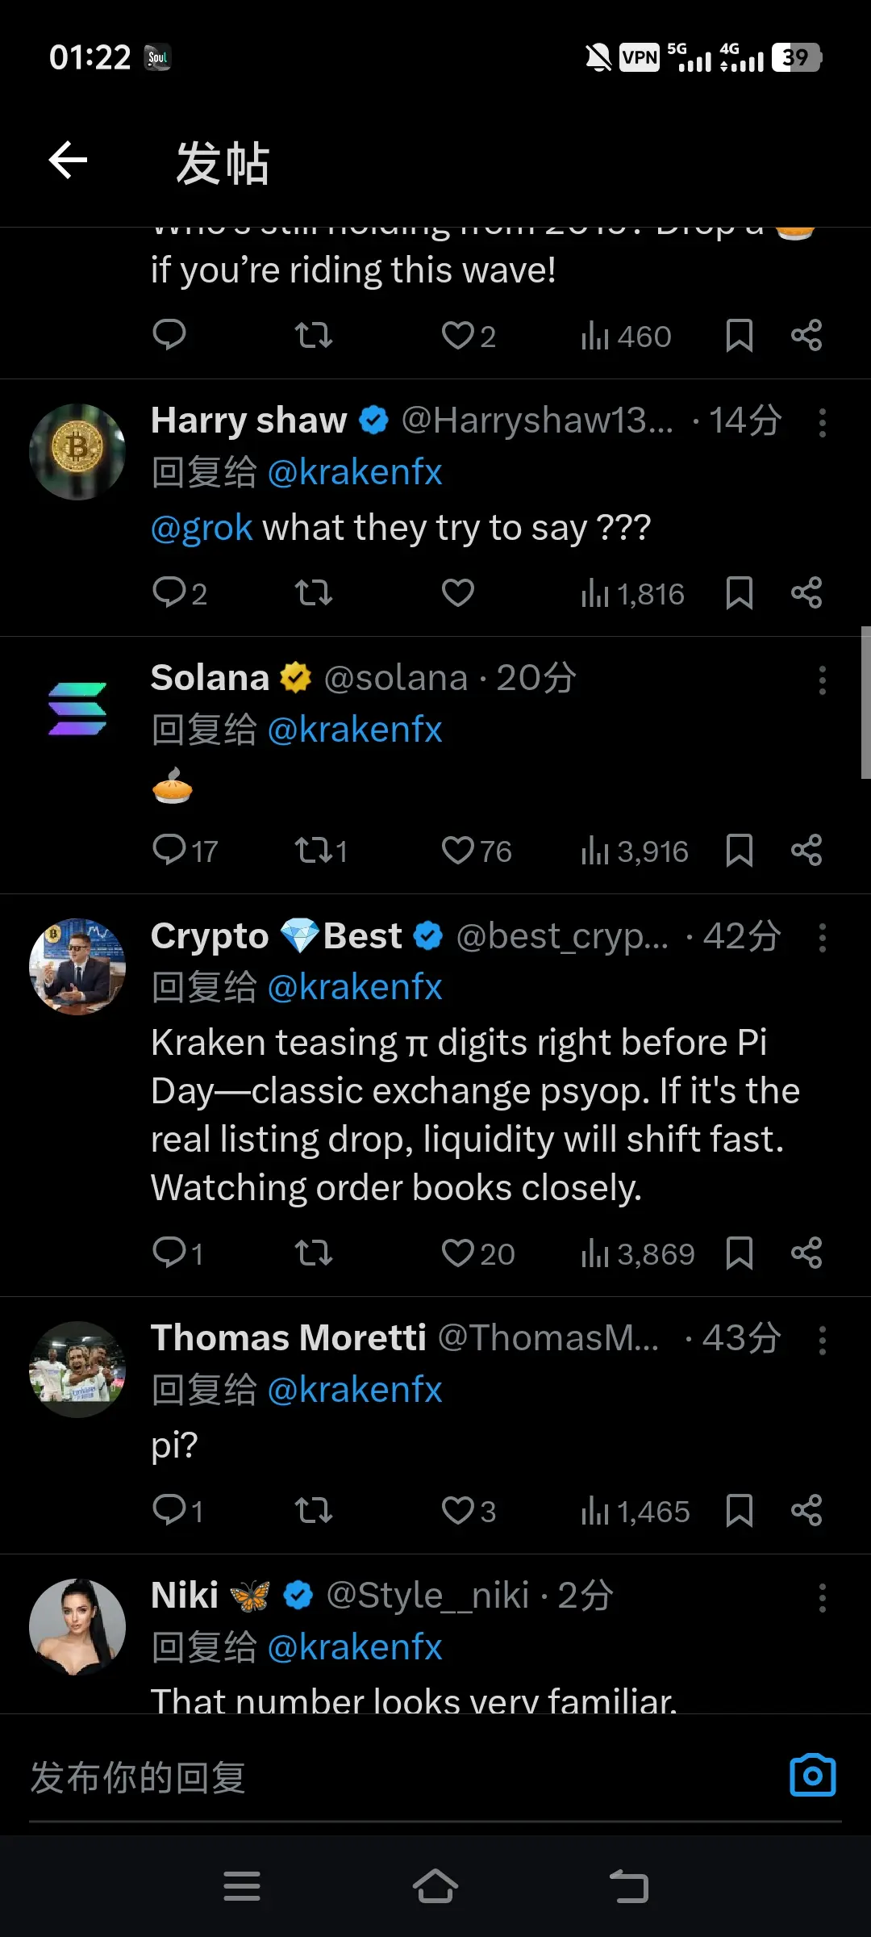
Task: Repost Solana's reply
Action: (x=314, y=850)
